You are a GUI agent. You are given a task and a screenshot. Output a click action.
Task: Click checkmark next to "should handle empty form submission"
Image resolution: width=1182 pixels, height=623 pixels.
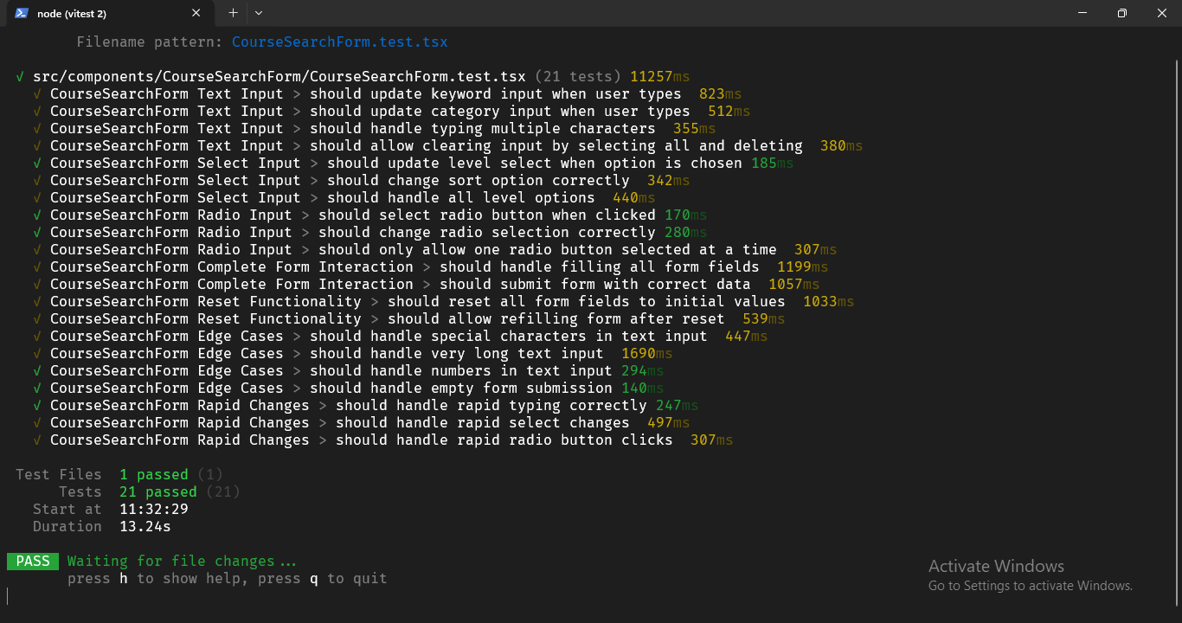[37, 388]
